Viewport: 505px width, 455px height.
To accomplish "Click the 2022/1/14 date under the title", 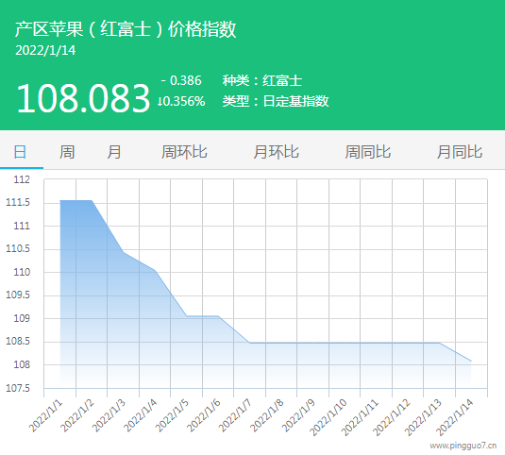I will (45, 50).
